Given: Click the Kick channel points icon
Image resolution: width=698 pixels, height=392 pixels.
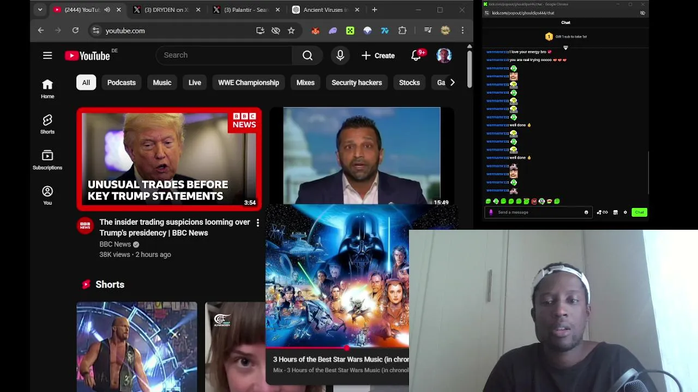Looking at the screenshot, I should (x=601, y=212).
